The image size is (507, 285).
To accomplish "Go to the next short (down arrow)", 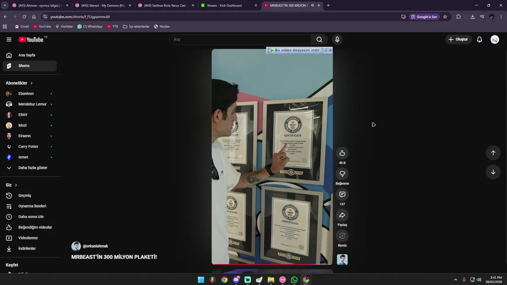I will coord(493,172).
